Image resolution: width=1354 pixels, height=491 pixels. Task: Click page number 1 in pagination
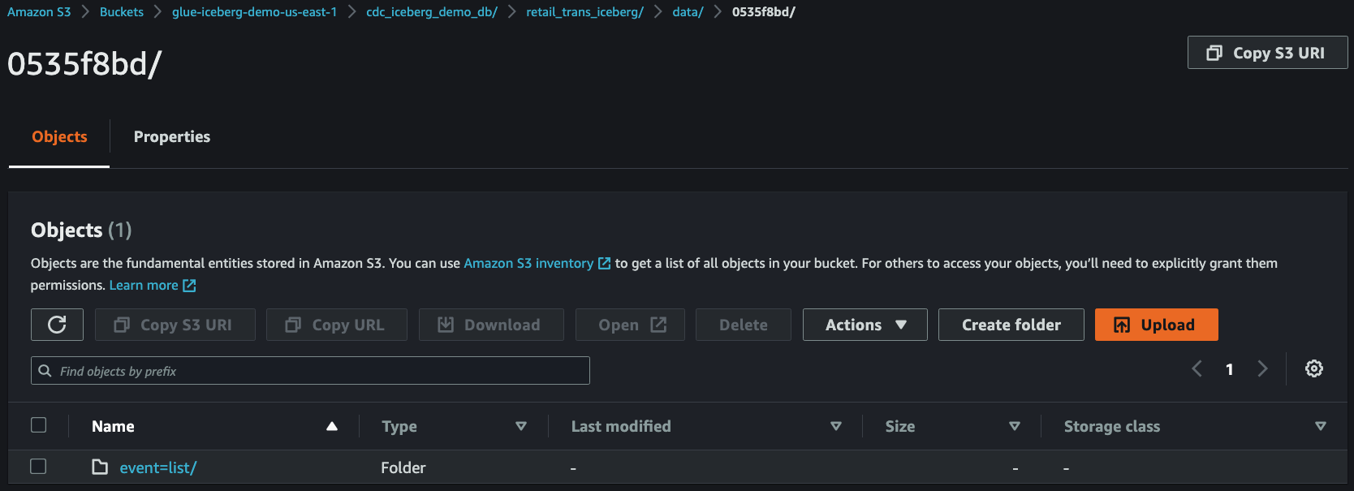(x=1230, y=369)
